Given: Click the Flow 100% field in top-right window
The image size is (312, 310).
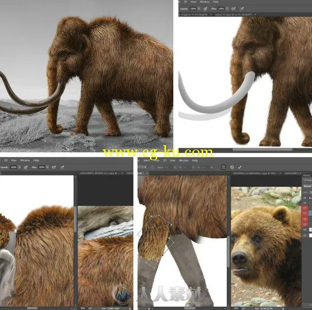Looking at the screenshot, I should [x=221, y=9].
